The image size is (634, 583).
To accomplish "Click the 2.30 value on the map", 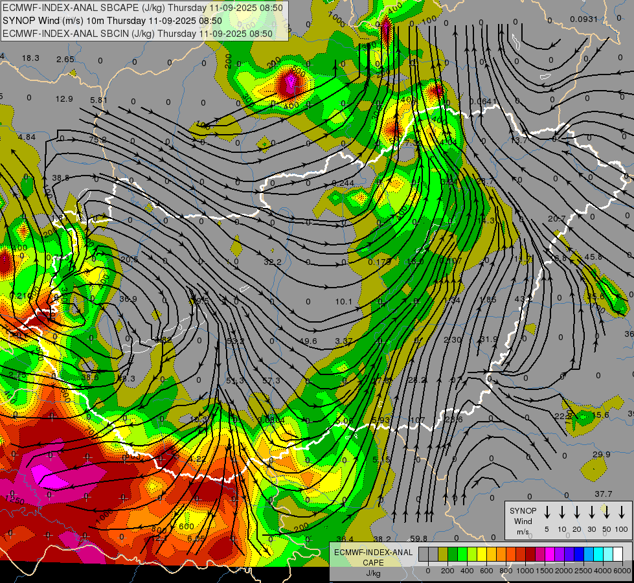I will (453, 339).
